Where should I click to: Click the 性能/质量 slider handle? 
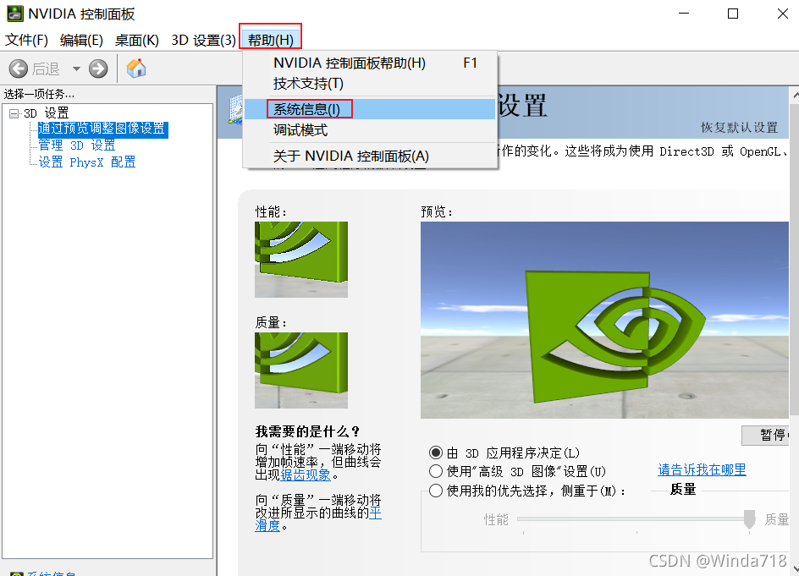pyautogui.click(x=749, y=519)
